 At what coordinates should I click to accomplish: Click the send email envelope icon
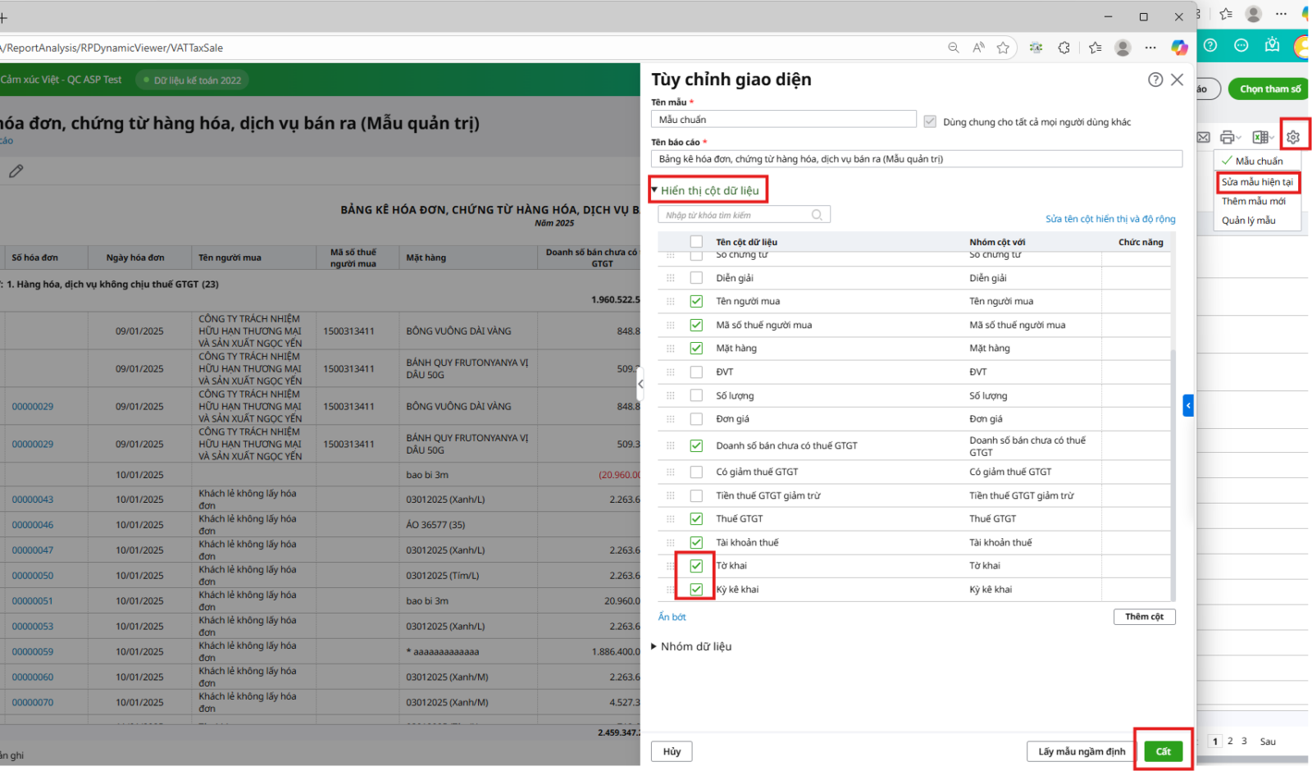tap(1204, 137)
